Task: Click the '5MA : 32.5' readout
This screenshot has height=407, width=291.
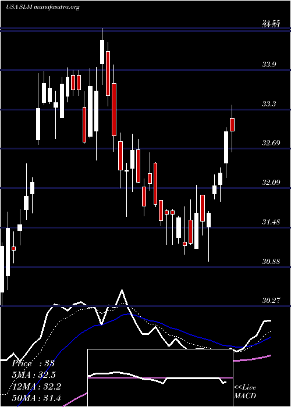Action: pyautogui.click(x=34, y=375)
